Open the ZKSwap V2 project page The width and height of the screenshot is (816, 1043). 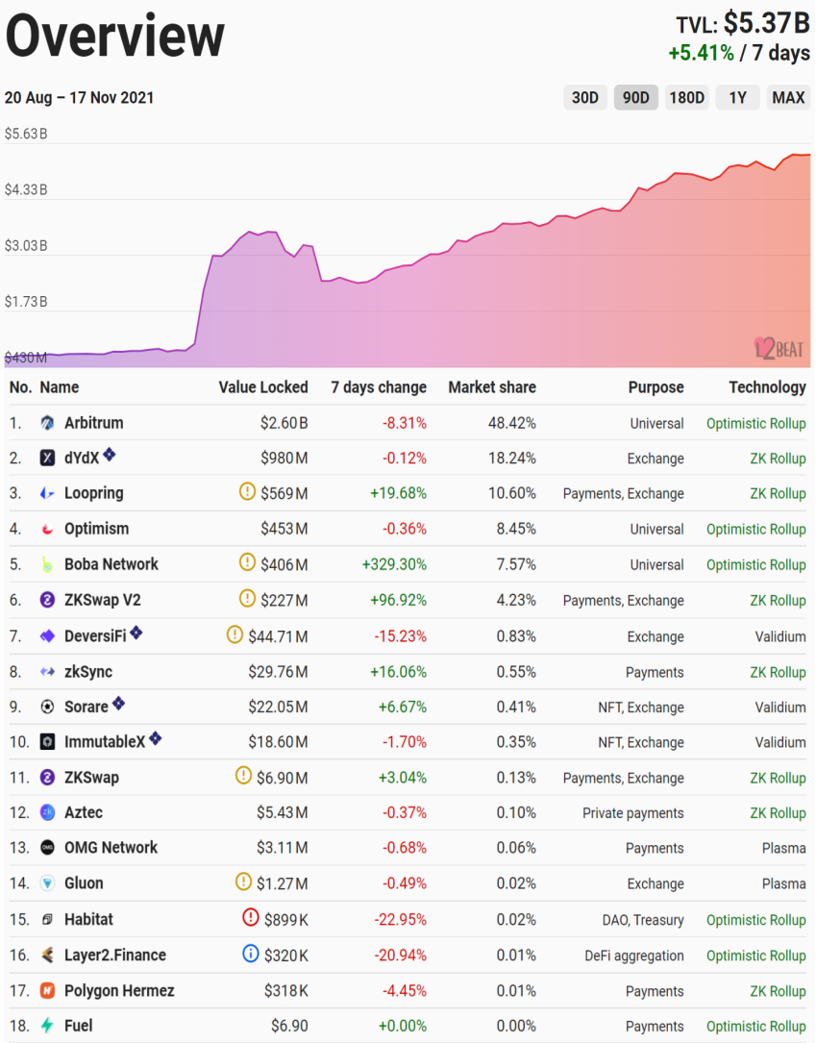(x=103, y=601)
